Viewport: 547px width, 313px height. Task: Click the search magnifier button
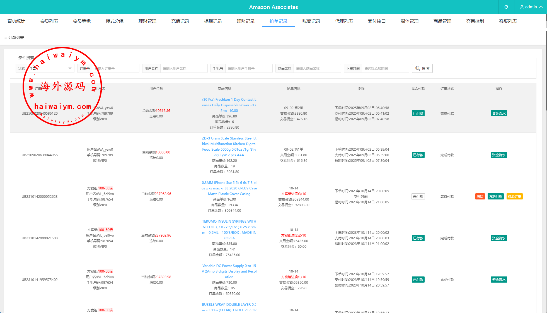click(422, 68)
